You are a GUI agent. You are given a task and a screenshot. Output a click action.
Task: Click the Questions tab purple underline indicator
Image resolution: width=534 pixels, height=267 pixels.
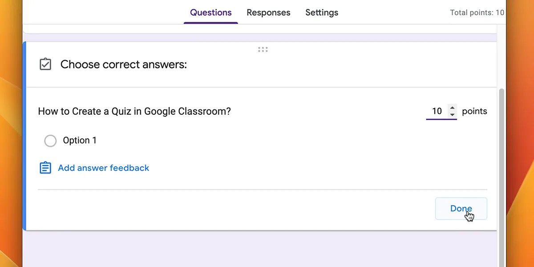tap(210, 22)
